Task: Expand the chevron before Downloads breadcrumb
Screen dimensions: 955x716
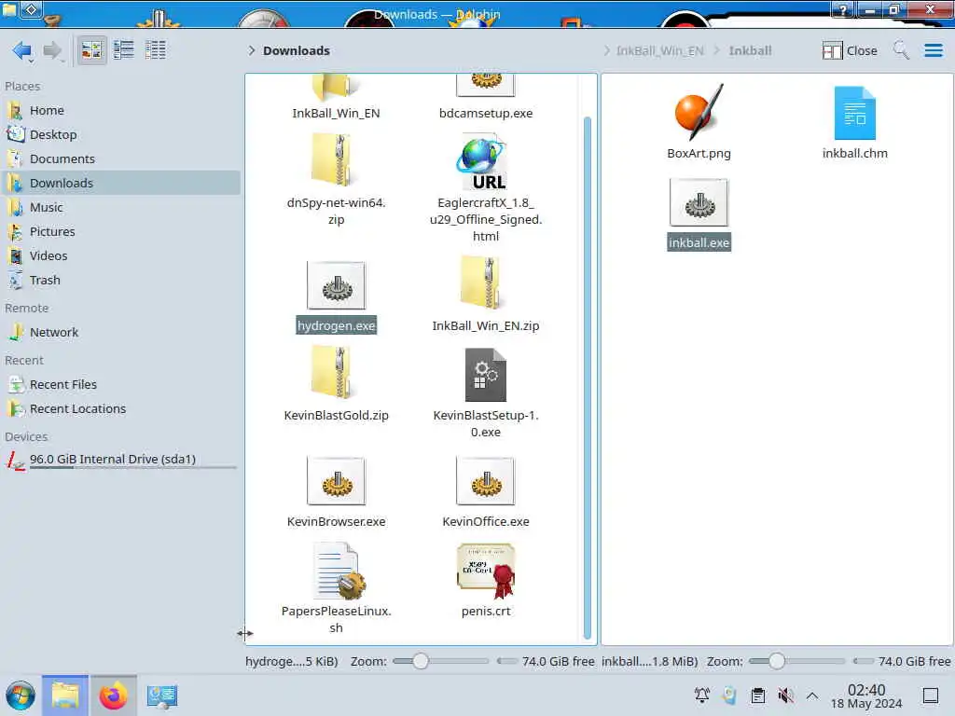Action: point(252,50)
